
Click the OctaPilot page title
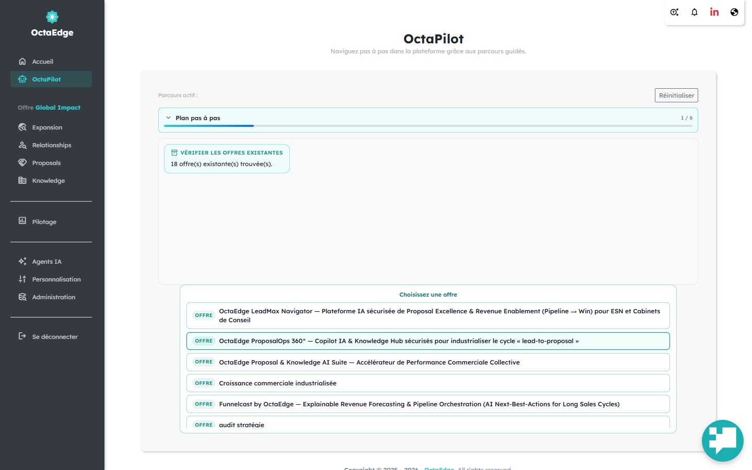(433, 39)
